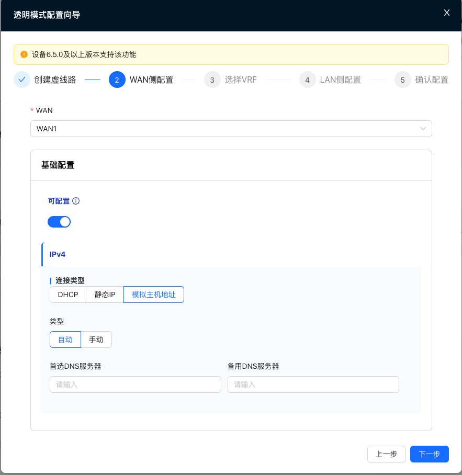The width and height of the screenshot is (462, 475).
Task: Click the orange warning icon in banner
Action: click(x=24, y=54)
